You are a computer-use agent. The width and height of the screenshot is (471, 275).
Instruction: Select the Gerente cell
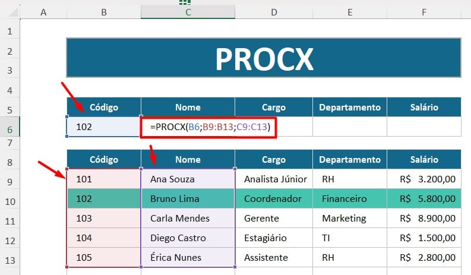click(x=274, y=218)
